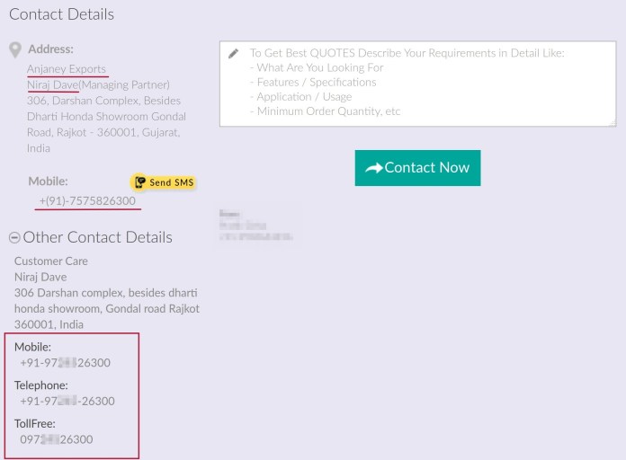This screenshot has width=626, height=460.
Task: Click the pencil icon in the requirements box
Action: click(234, 54)
